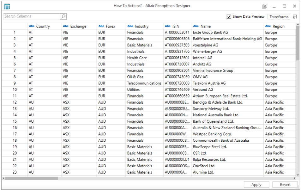Click the Abc type icon for Country
The width and height of the screenshot is (301, 191).
click(32, 26)
